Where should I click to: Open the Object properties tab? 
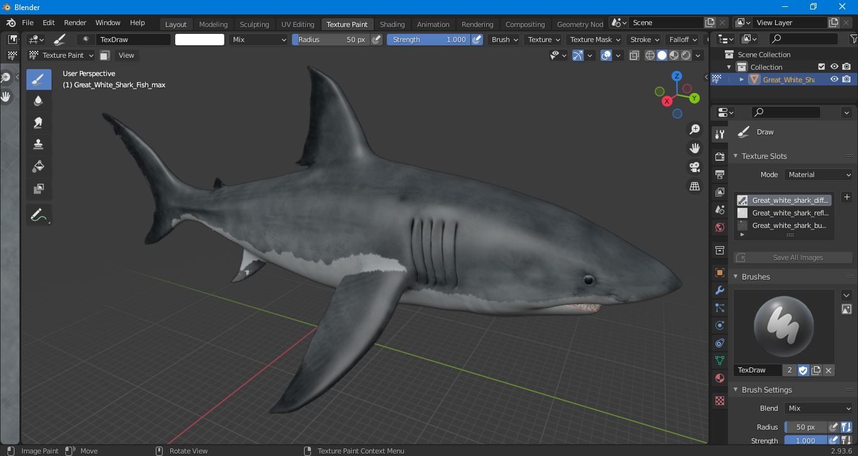click(x=720, y=273)
